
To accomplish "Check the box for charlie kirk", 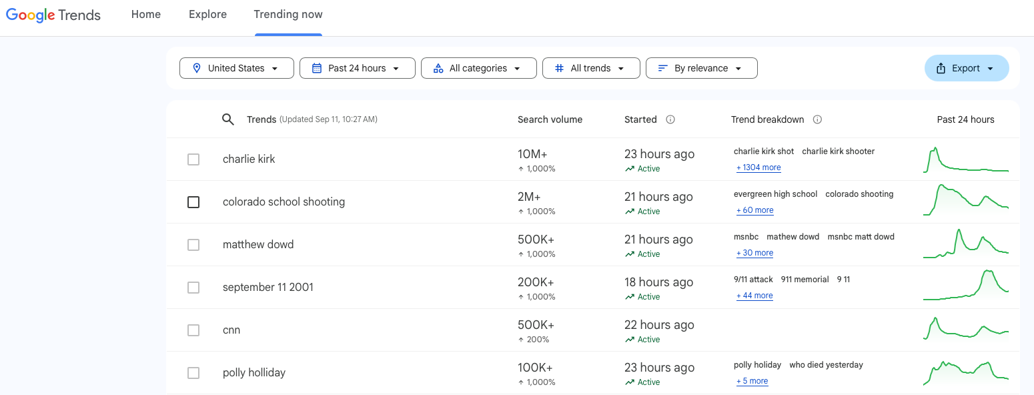I will (x=193, y=159).
